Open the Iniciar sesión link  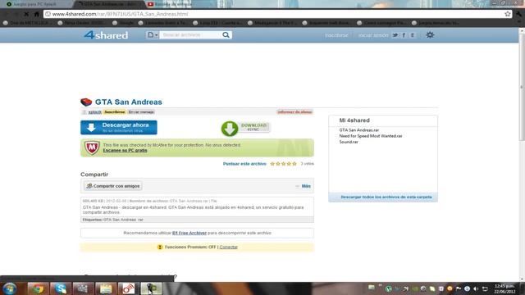[373, 35]
